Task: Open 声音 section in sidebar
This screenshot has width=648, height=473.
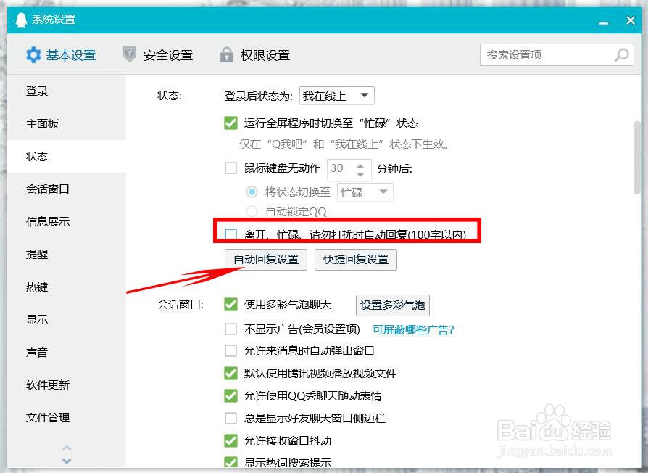Action: coord(67,353)
